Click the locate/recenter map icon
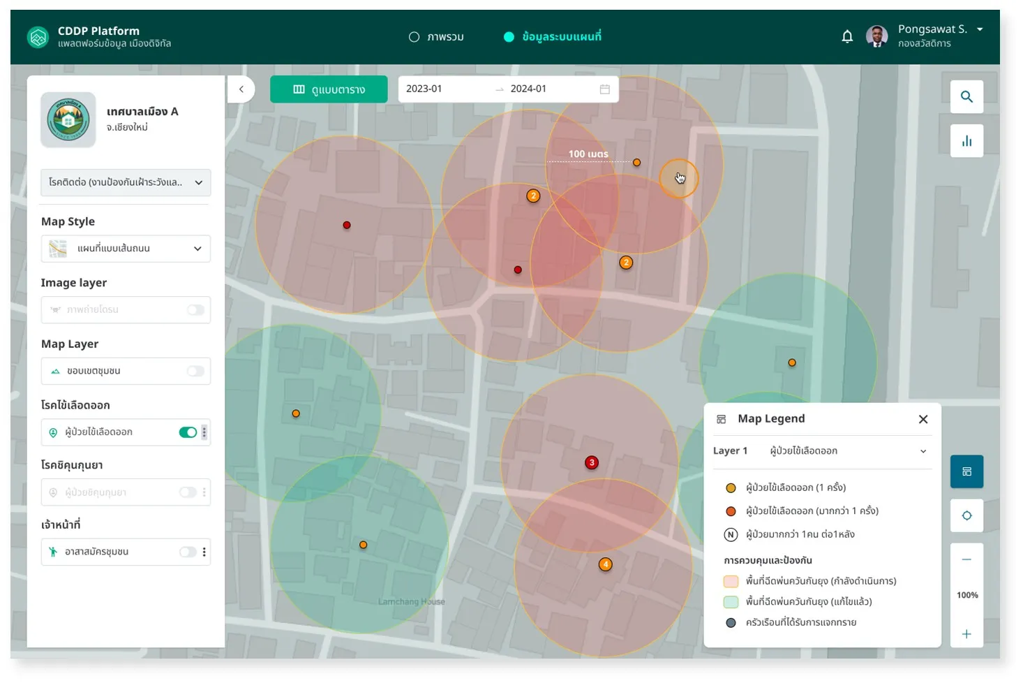This screenshot has height=683, width=1023. pyautogui.click(x=966, y=515)
